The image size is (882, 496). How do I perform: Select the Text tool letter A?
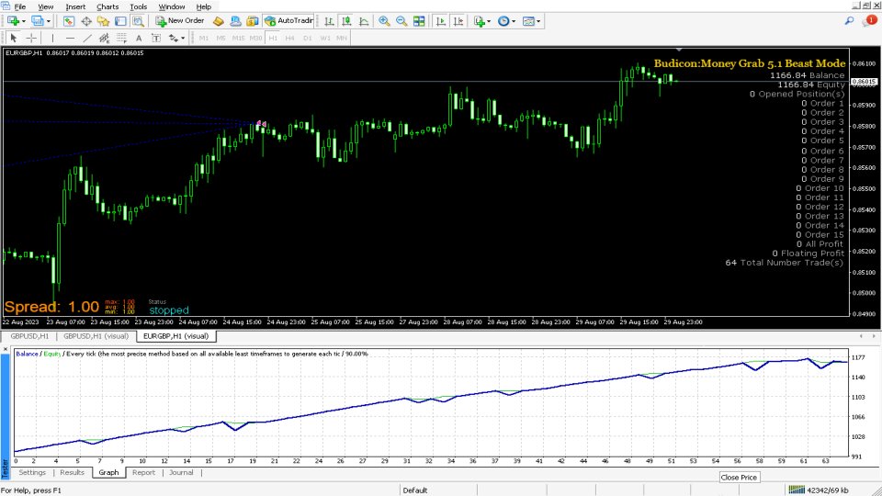coord(139,38)
